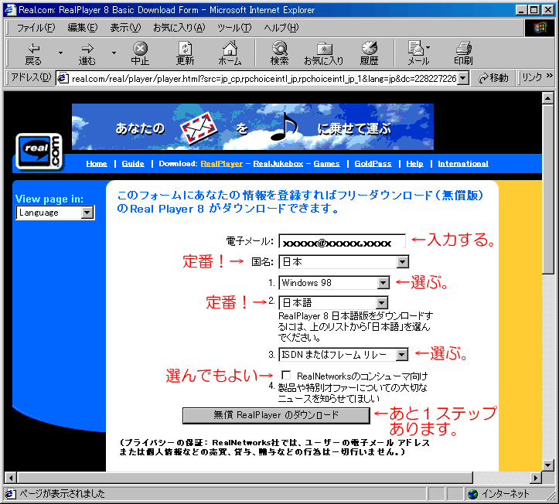Click the Refresh (更新) toolbar icon

[x=185, y=53]
